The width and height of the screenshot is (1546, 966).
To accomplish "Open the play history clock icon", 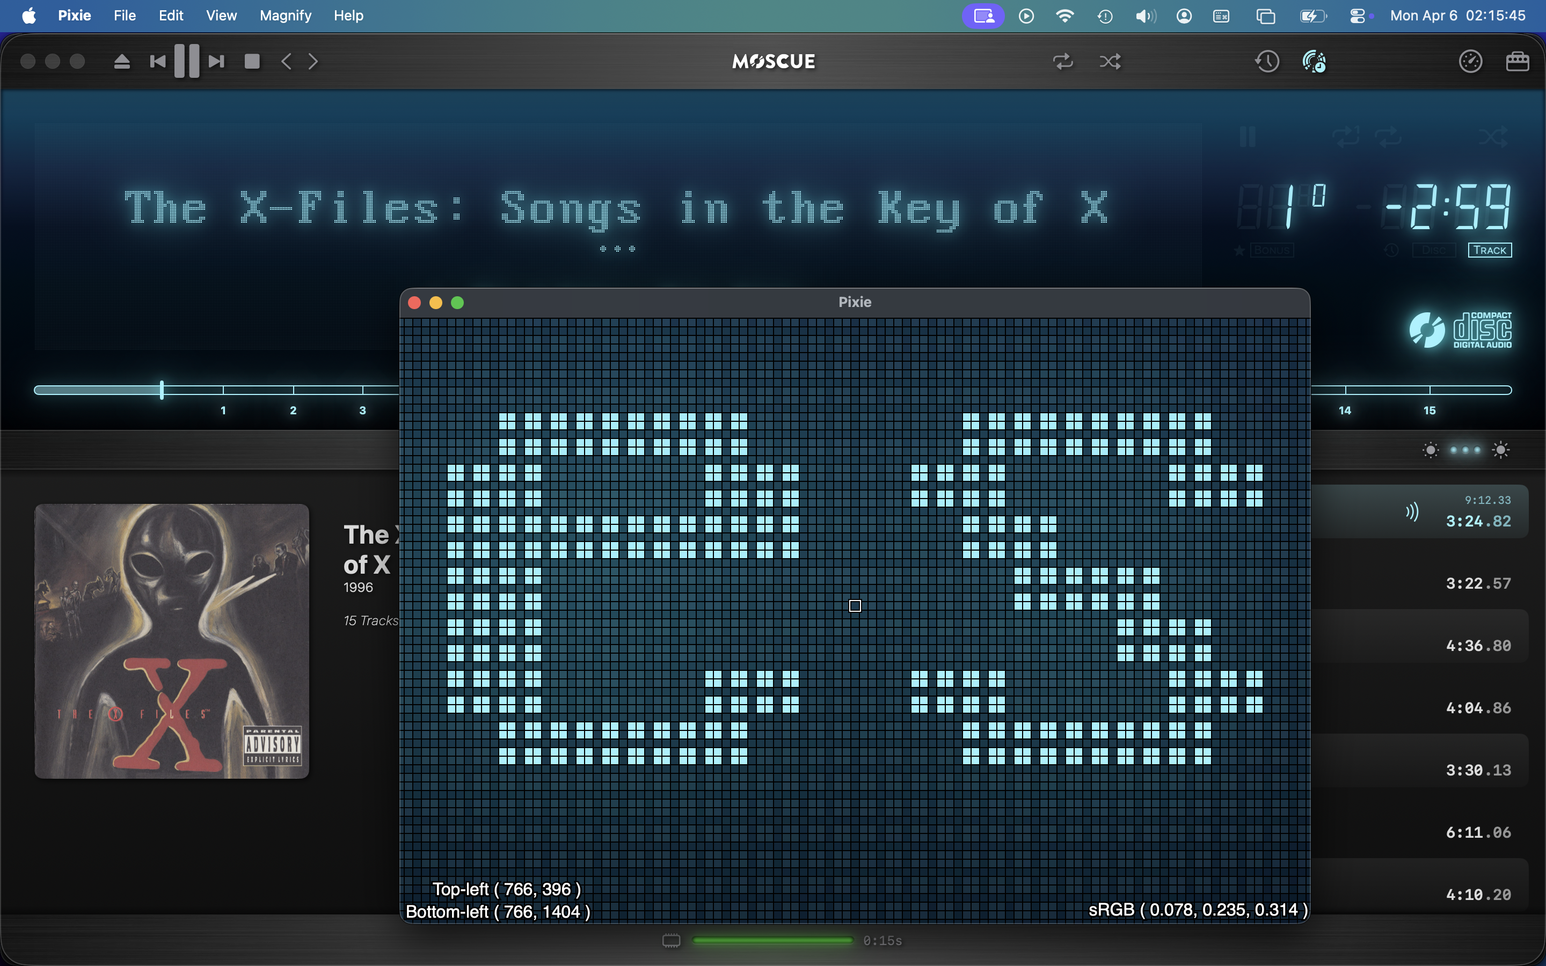I will coord(1267,61).
